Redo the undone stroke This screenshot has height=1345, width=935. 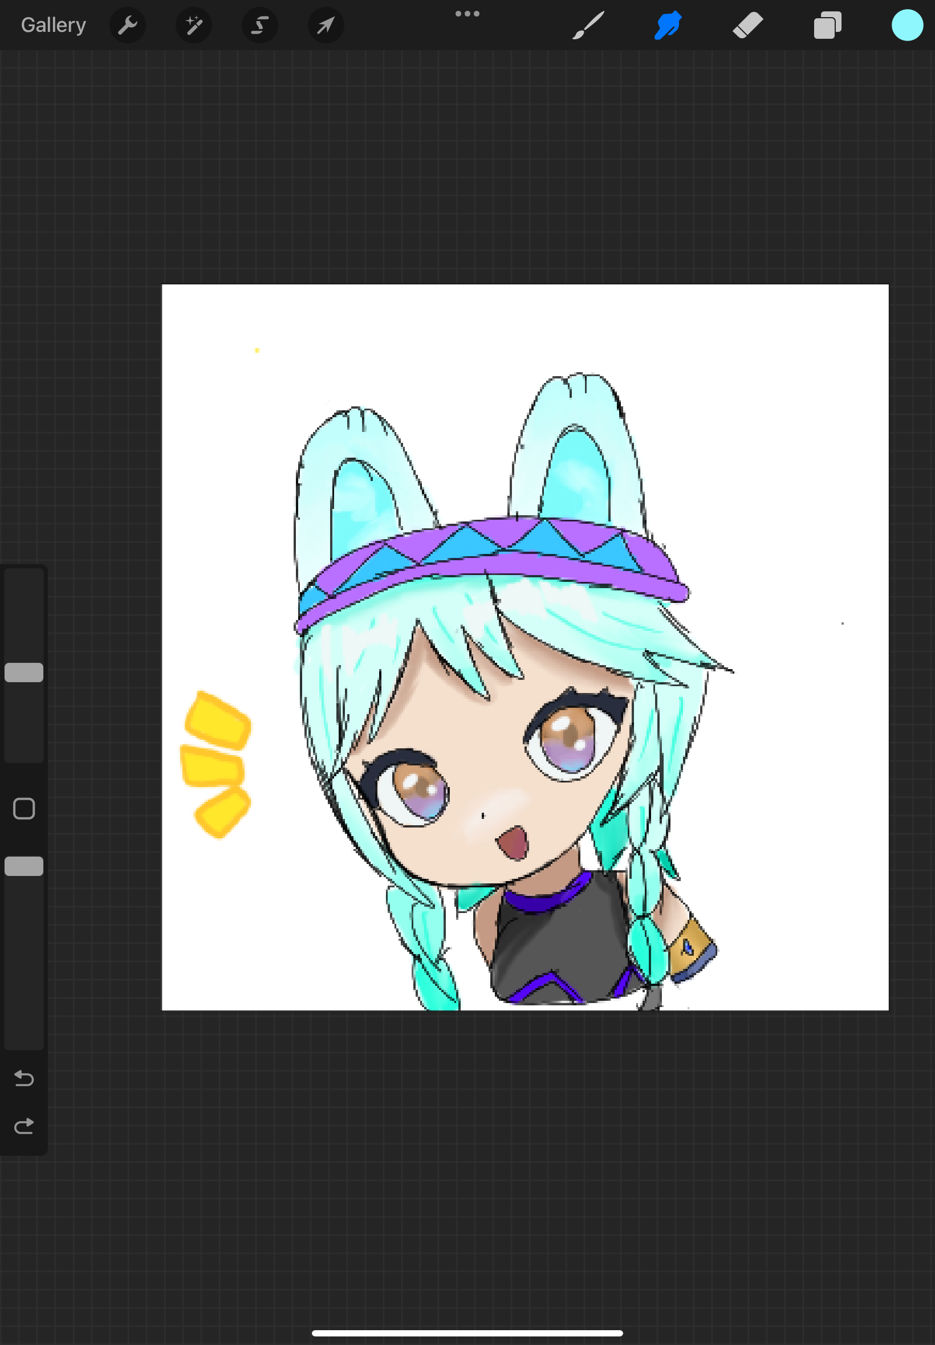coord(23,1125)
